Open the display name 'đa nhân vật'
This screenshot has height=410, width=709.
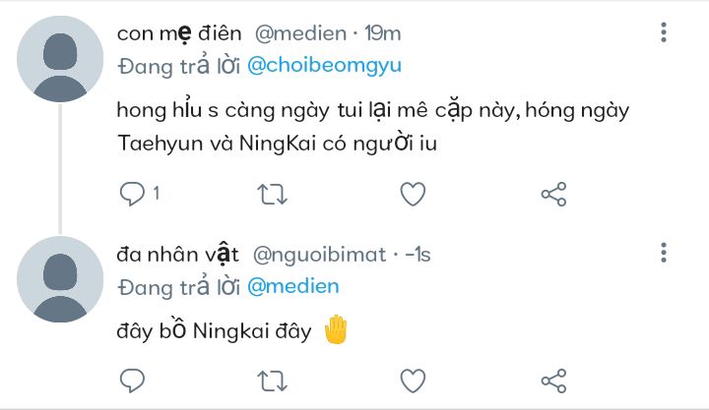click(x=177, y=255)
